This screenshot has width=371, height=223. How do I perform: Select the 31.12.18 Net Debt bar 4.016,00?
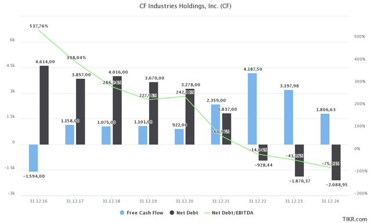coord(117,110)
